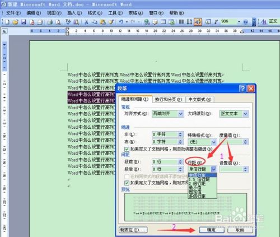Click the 取消 button
The width and height of the screenshot is (280, 237).
pos(240,230)
